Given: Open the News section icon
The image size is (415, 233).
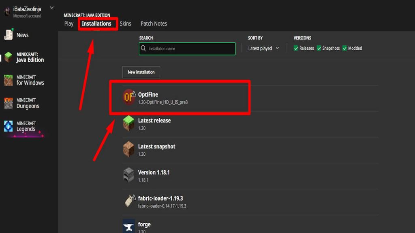Looking at the screenshot, I should click(9, 35).
